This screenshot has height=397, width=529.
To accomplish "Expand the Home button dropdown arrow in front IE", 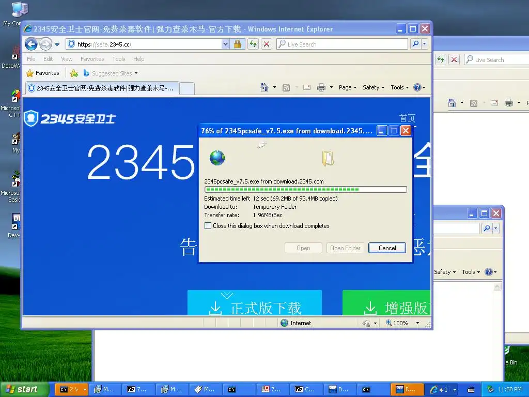I will pos(274,87).
